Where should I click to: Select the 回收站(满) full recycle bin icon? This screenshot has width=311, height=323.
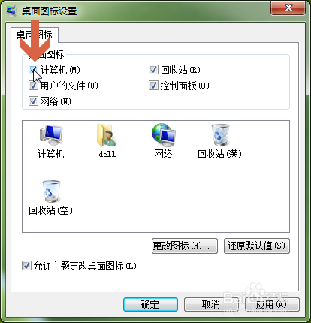point(220,135)
